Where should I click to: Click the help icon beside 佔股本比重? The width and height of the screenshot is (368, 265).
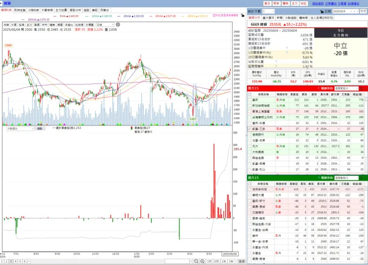tap(276, 62)
